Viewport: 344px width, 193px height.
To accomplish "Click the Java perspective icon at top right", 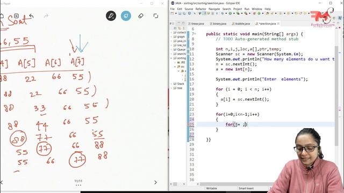I will [340, 18].
